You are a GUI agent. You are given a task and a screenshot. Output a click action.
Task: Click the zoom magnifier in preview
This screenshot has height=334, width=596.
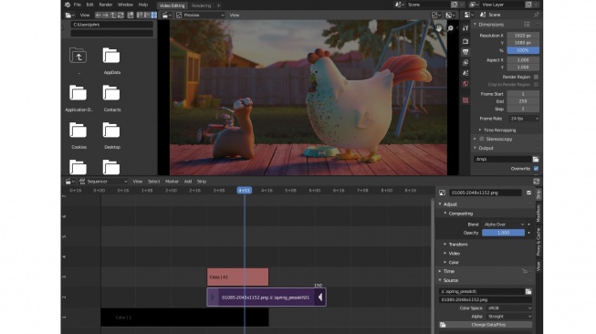[450, 28]
